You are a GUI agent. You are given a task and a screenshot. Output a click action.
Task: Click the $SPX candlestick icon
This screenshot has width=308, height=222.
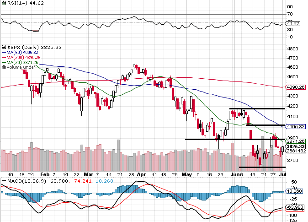(4, 47)
